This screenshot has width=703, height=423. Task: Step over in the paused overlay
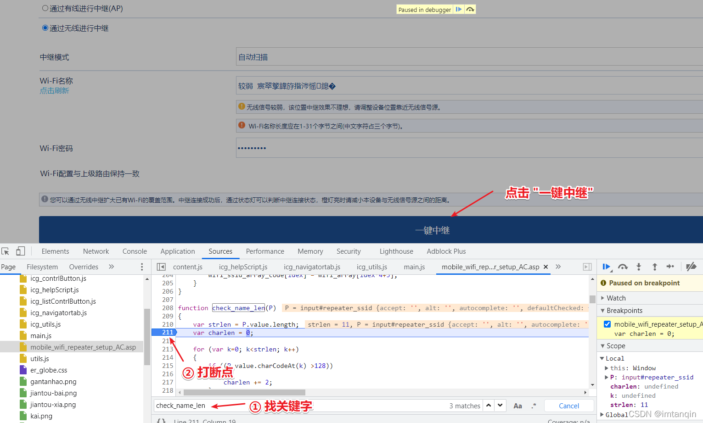(x=470, y=9)
